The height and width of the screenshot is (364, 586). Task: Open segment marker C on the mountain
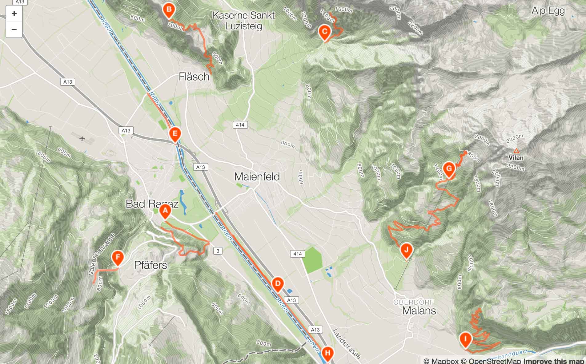tap(324, 33)
